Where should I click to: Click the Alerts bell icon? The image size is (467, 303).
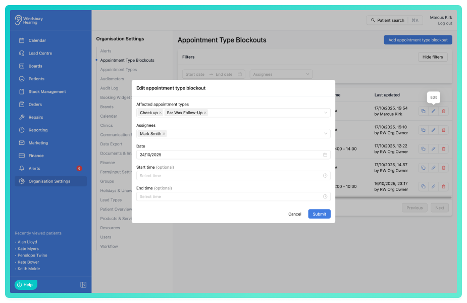[22, 169]
